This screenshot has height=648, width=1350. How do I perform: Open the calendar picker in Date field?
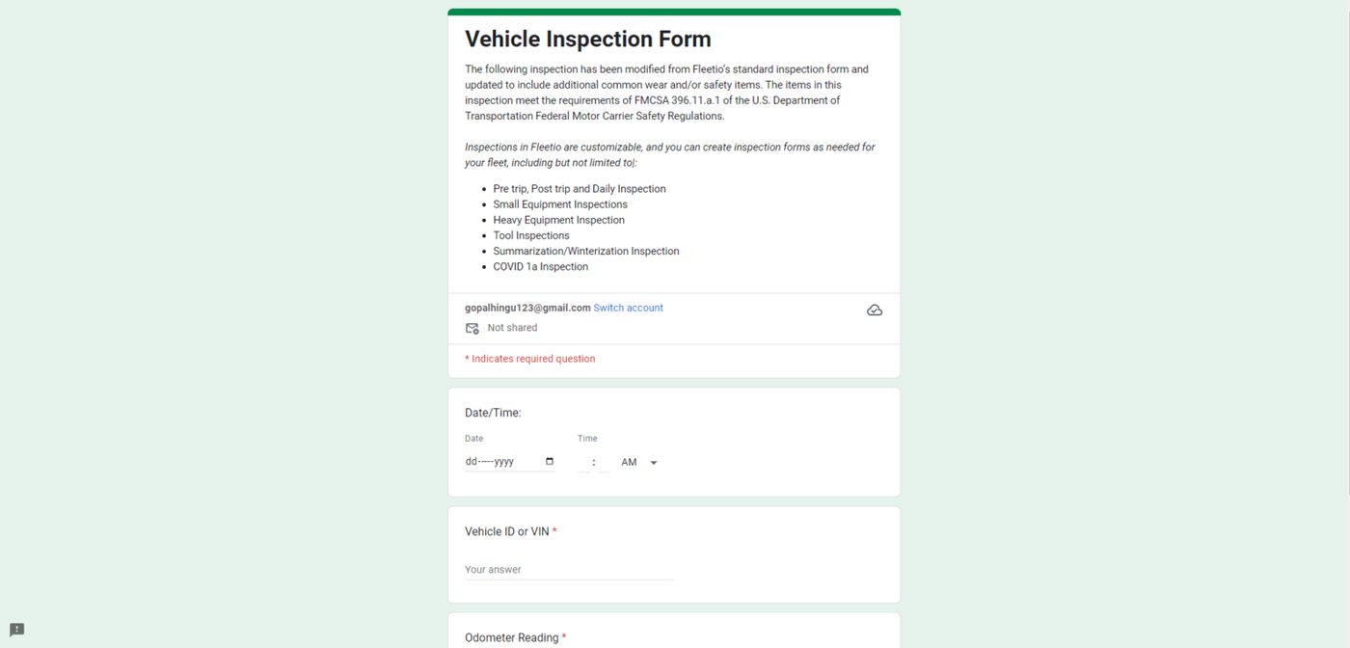click(x=550, y=462)
